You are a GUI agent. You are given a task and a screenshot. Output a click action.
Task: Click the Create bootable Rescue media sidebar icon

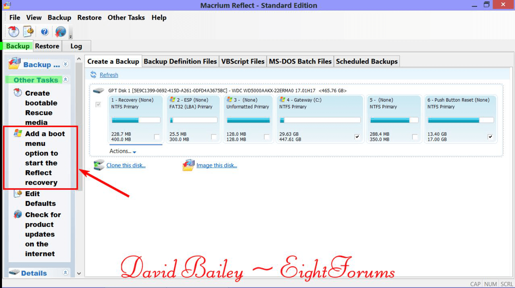click(x=18, y=93)
